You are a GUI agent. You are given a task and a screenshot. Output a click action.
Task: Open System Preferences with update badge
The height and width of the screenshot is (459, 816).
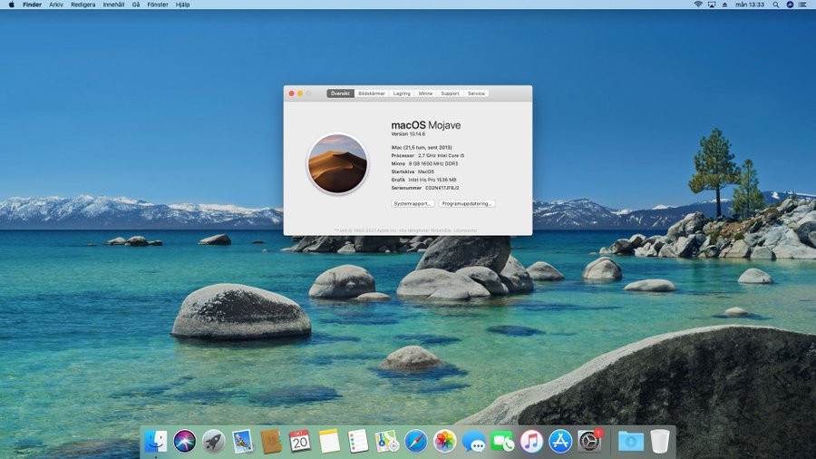(589, 442)
